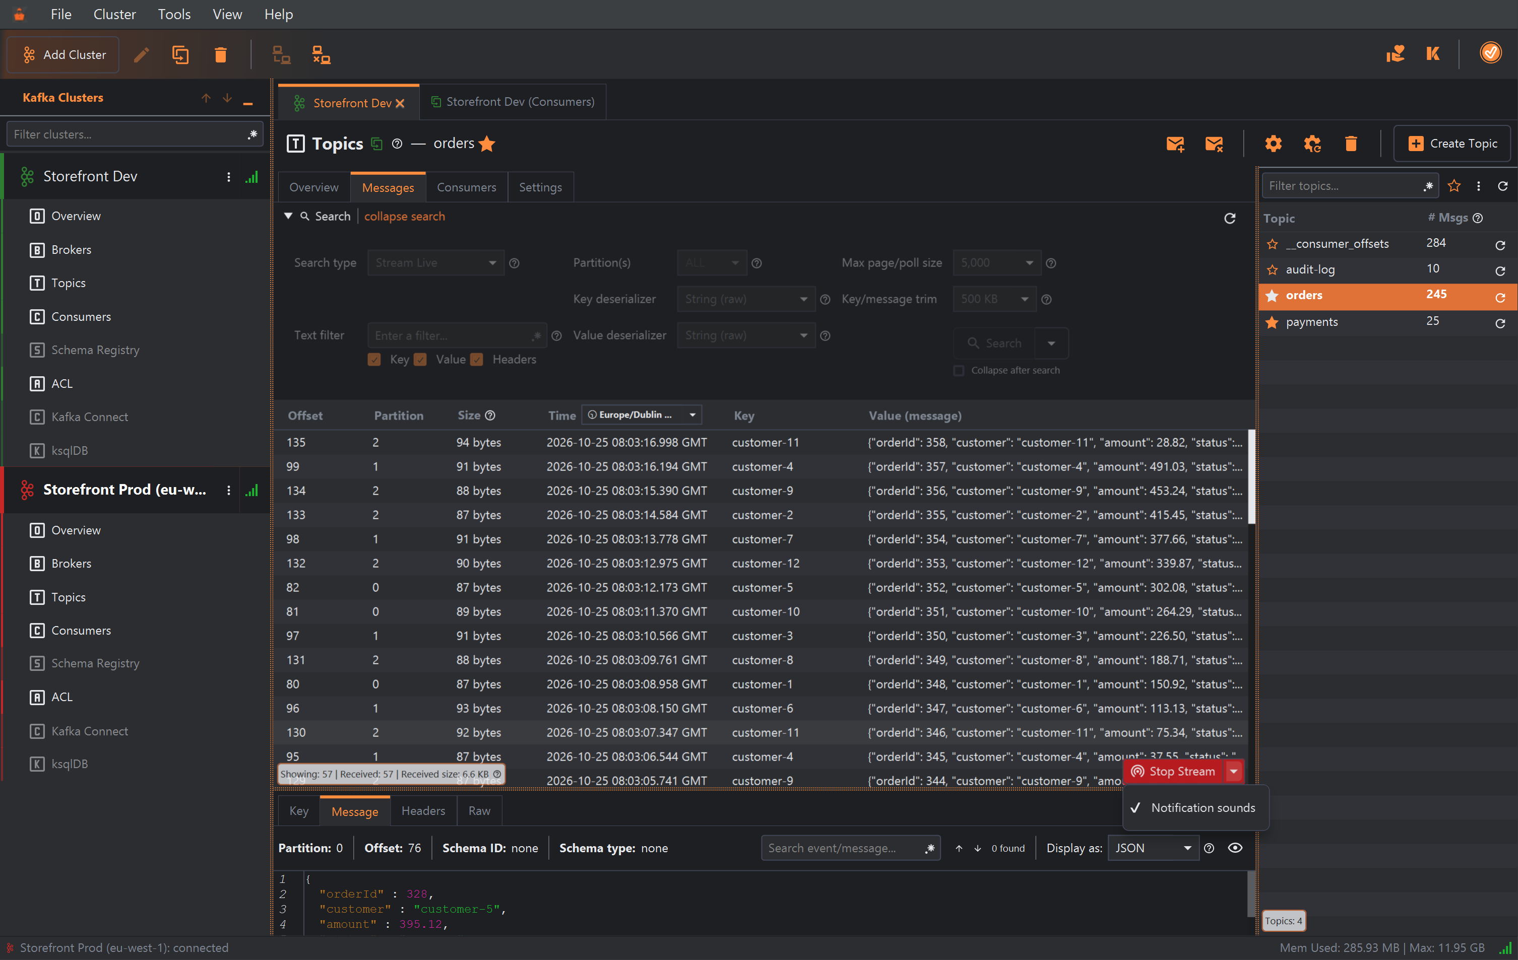Click the topic configuration gear icon
Viewport: 1518px width, 960px height.
point(1273,144)
